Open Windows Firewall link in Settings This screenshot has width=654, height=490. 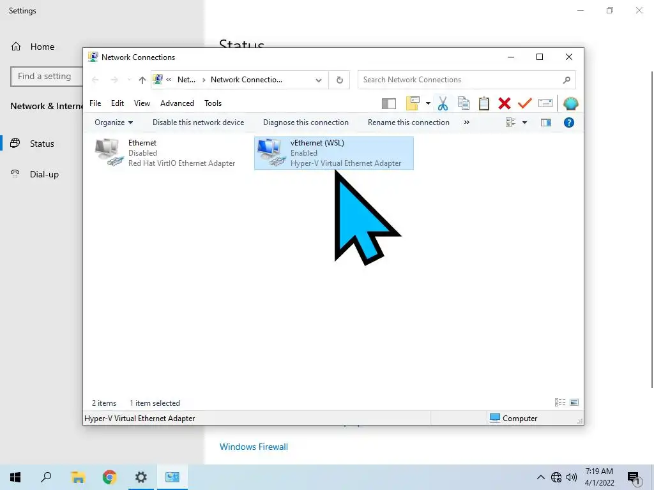[x=254, y=447]
